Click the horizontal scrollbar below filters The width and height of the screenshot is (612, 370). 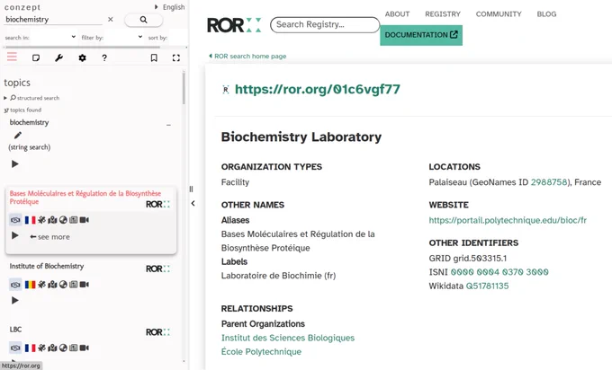83,47
